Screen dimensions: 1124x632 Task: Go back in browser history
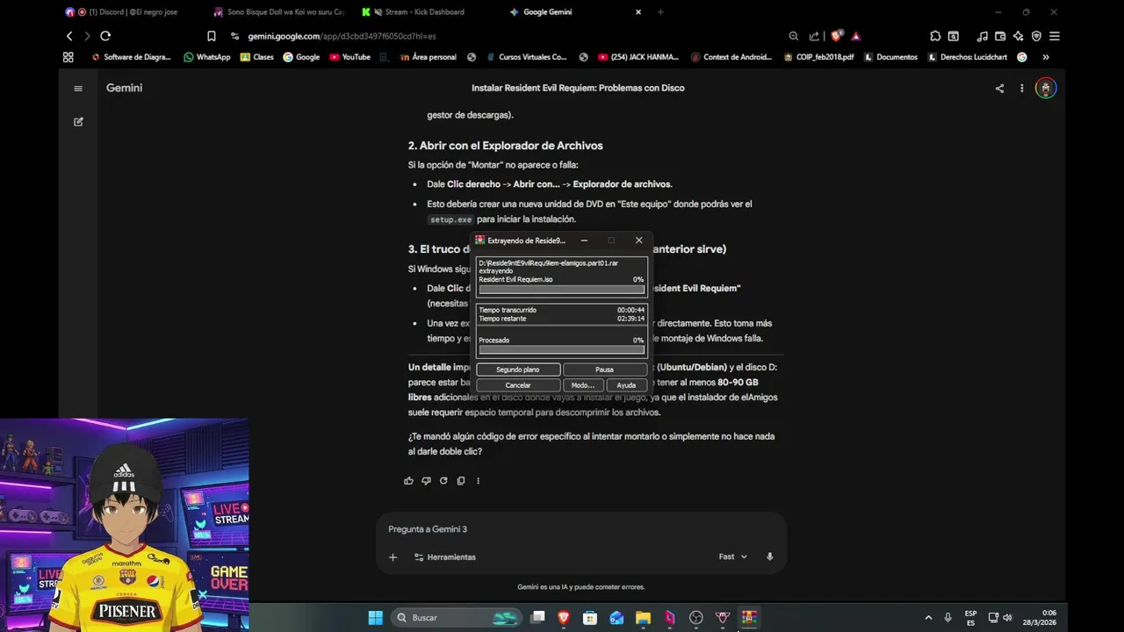(x=69, y=36)
